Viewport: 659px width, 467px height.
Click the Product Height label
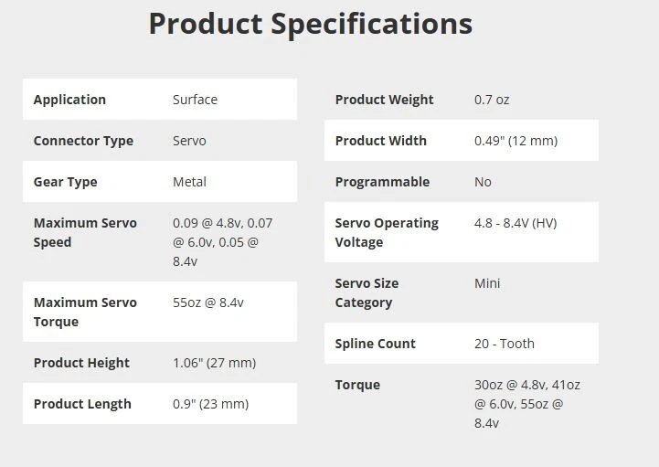click(x=81, y=363)
